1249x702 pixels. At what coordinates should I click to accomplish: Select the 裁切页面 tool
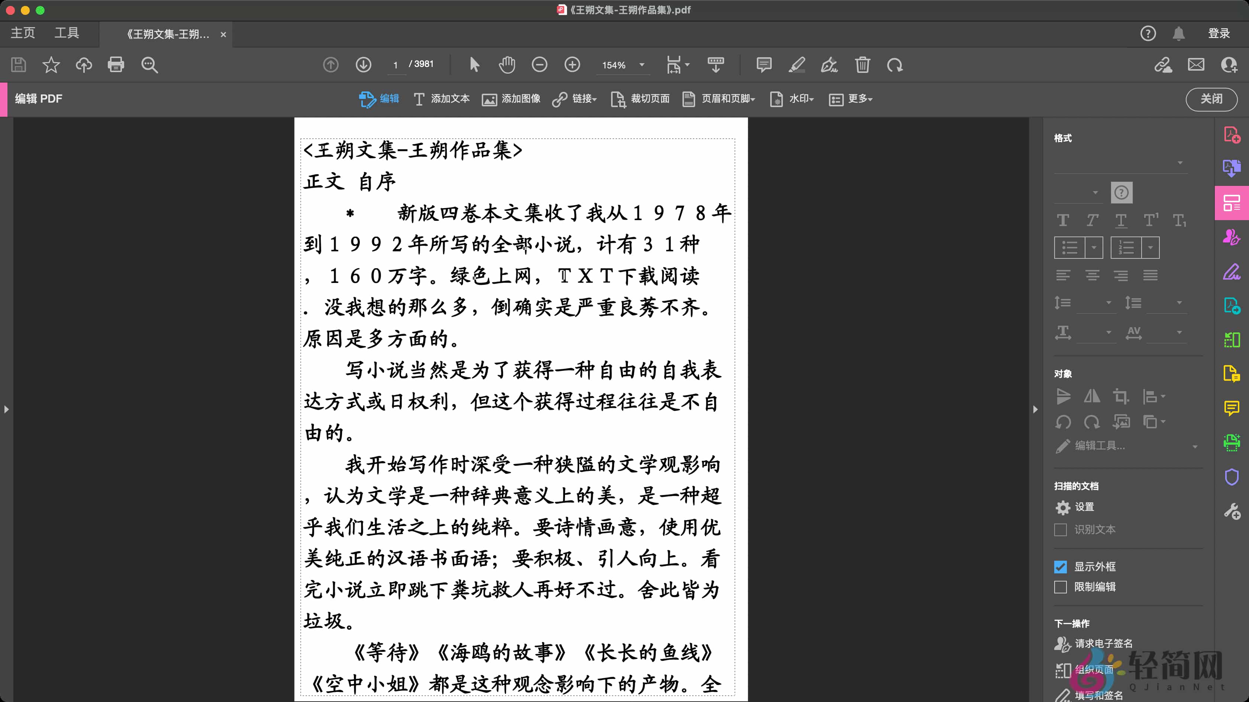click(x=640, y=99)
